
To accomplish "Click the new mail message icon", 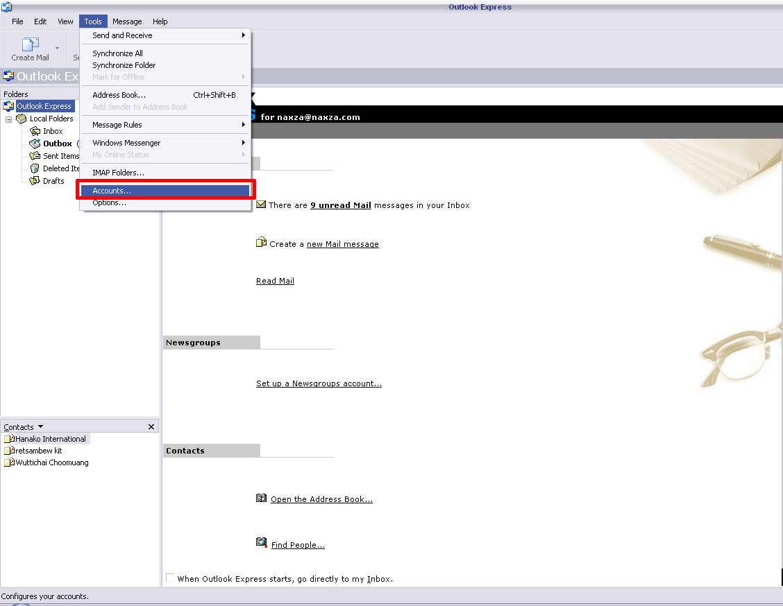I will click(x=261, y=242).
